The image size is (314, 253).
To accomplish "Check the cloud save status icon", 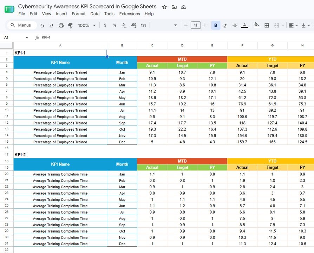I will 183,7.
